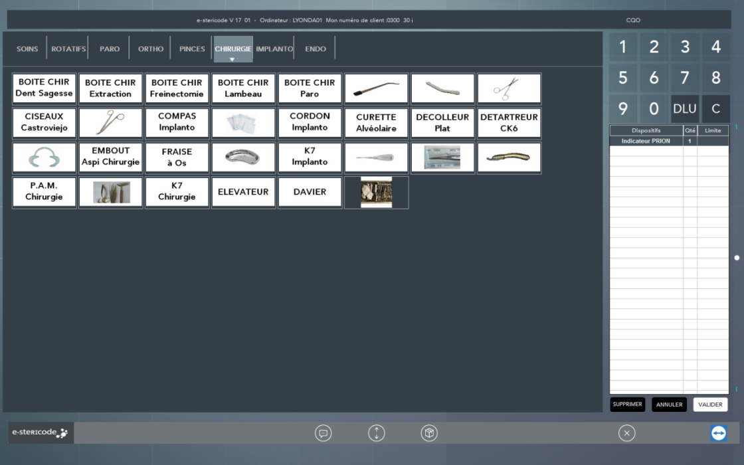Add BOITE CHIR Dent Sagesse

click(x=44, y=88)
